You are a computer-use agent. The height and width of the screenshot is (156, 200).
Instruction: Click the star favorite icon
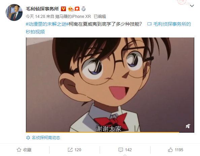(x=19, y=150)
